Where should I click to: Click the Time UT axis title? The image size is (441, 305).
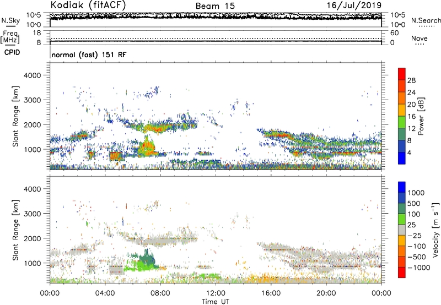(216, 302)
